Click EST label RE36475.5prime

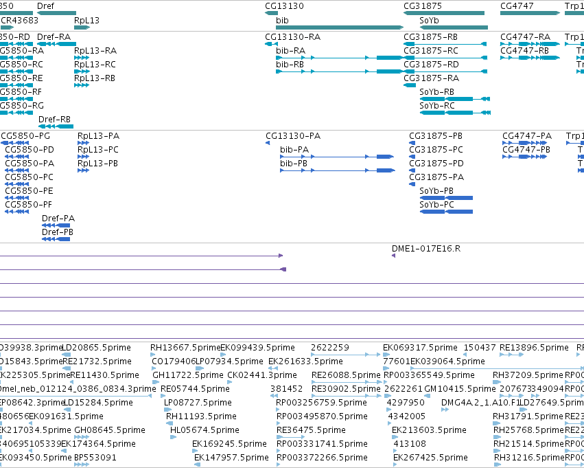click(311, 430)
